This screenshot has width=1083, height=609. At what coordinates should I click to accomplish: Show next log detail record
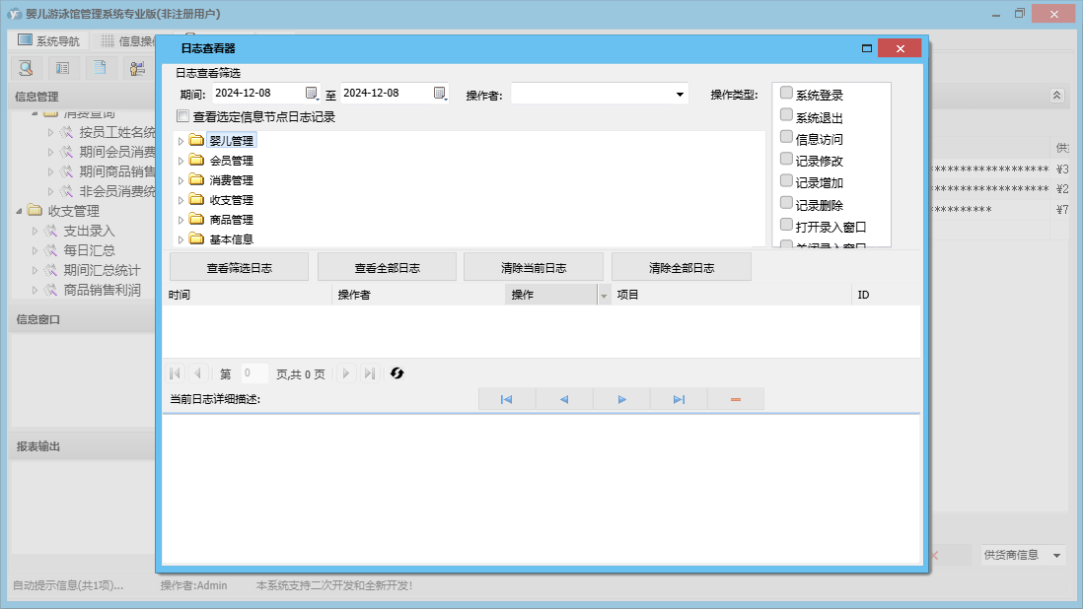point(621,399)
